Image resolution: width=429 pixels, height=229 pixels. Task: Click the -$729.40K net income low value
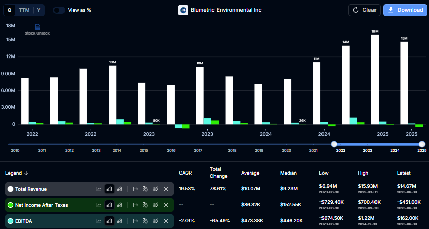[x=332, y=202]
